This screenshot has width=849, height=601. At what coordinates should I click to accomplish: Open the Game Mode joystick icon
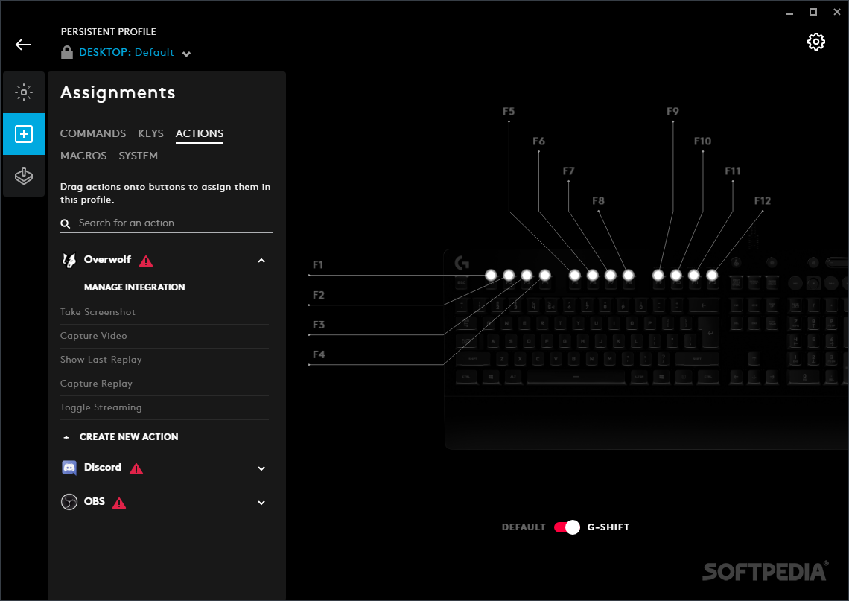coord(24,176)
